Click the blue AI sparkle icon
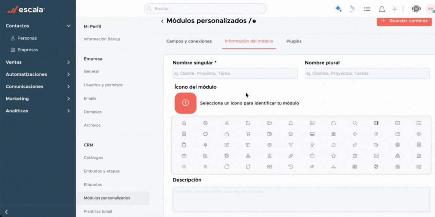The width and height of the screenshot is (435, 217). pos(338,9)
